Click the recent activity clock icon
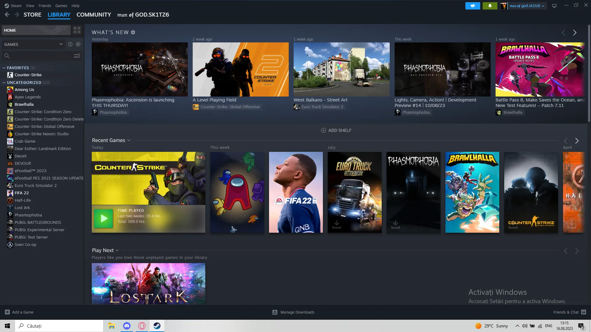The height and width of the screenshot is (332, 591). [x=70, y=44]
